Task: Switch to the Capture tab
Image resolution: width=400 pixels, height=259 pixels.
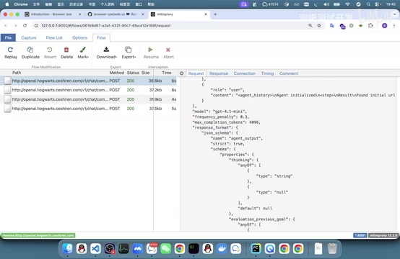Action: point(29,37)
